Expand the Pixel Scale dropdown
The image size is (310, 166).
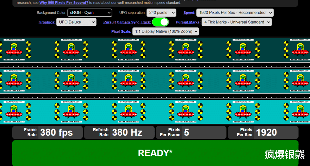point(166,31)
